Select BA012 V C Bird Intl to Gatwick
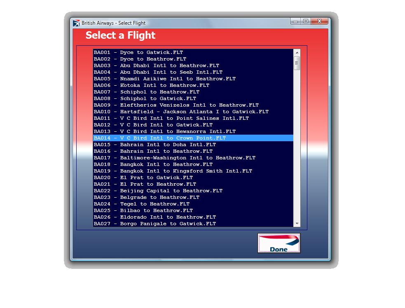Viewport: 405px width, 308px height. (193, 125)
